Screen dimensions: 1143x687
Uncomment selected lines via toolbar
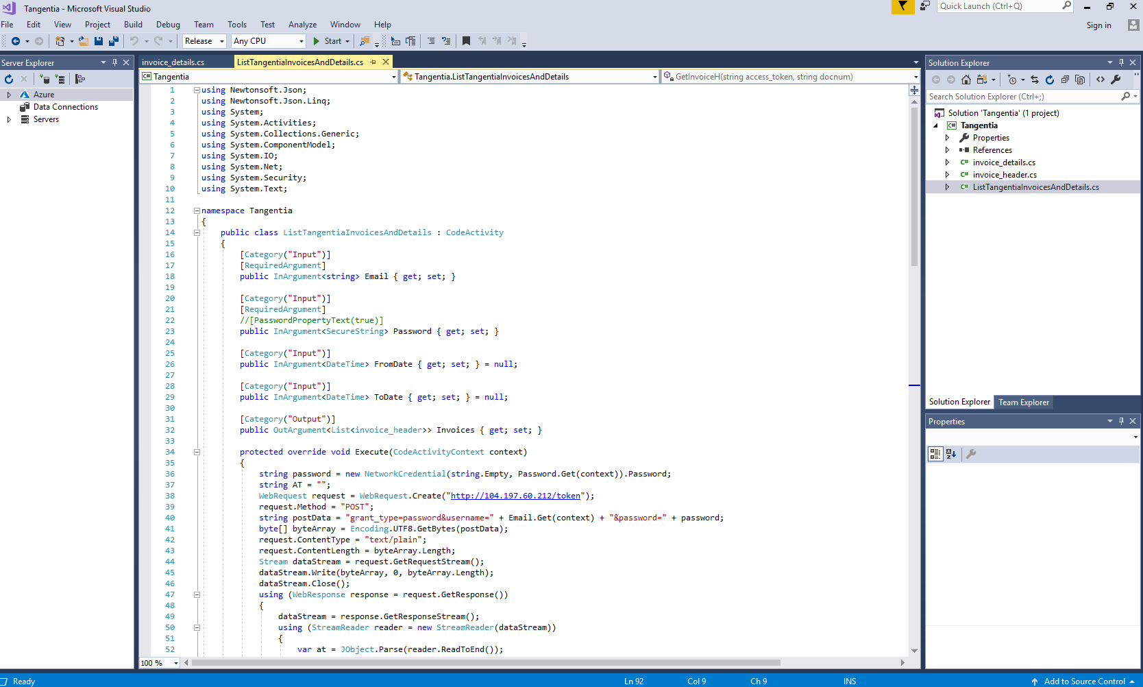pos(446,41)
